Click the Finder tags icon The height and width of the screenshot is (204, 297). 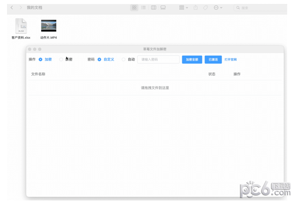[x=205, y=7]
